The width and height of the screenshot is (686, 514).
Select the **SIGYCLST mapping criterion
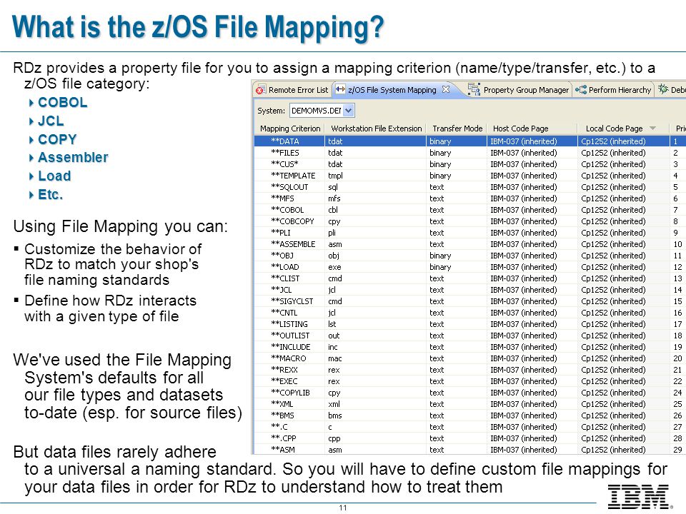pos(292,301)
